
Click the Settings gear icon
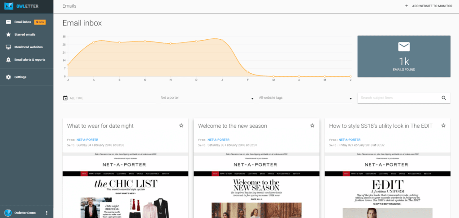(x=8, y=77)
